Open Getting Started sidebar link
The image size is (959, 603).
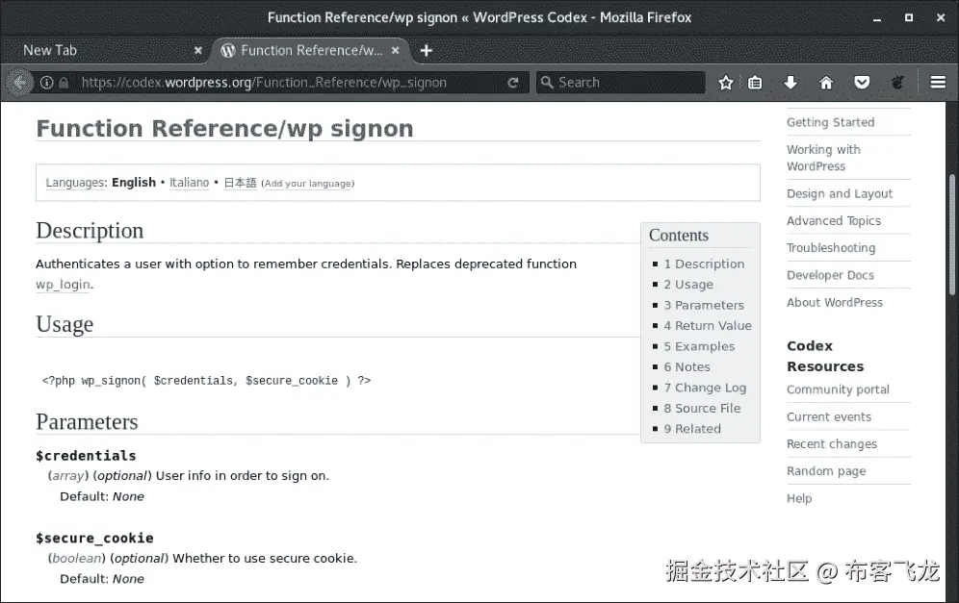[830, 122]
